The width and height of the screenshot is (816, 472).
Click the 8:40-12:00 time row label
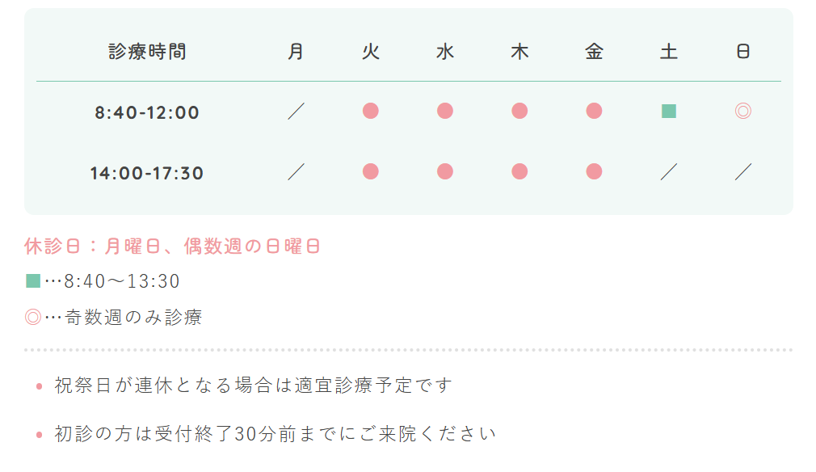[x=147, y=112]
